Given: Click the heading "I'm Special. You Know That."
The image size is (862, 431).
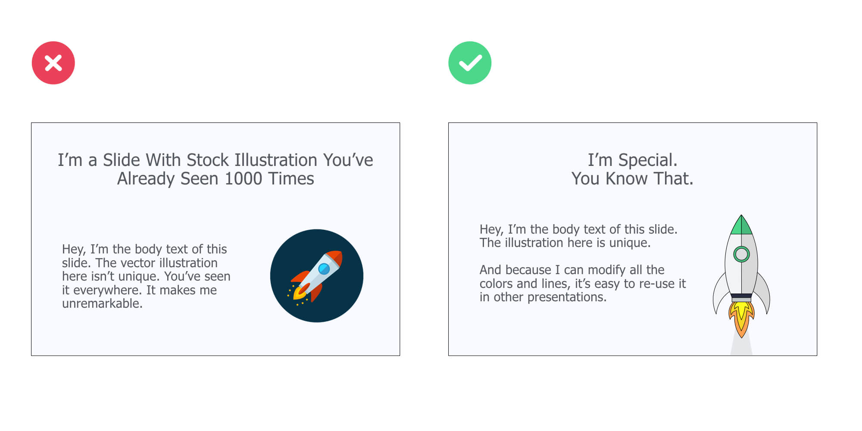Looking at the screenshot, I should (x=633, y=169).
